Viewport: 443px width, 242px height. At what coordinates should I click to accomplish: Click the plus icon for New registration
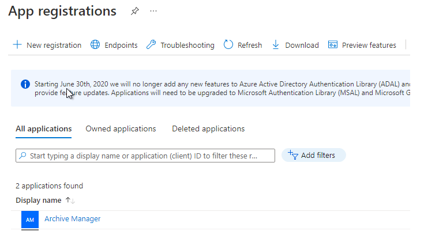tap(17, 44)
